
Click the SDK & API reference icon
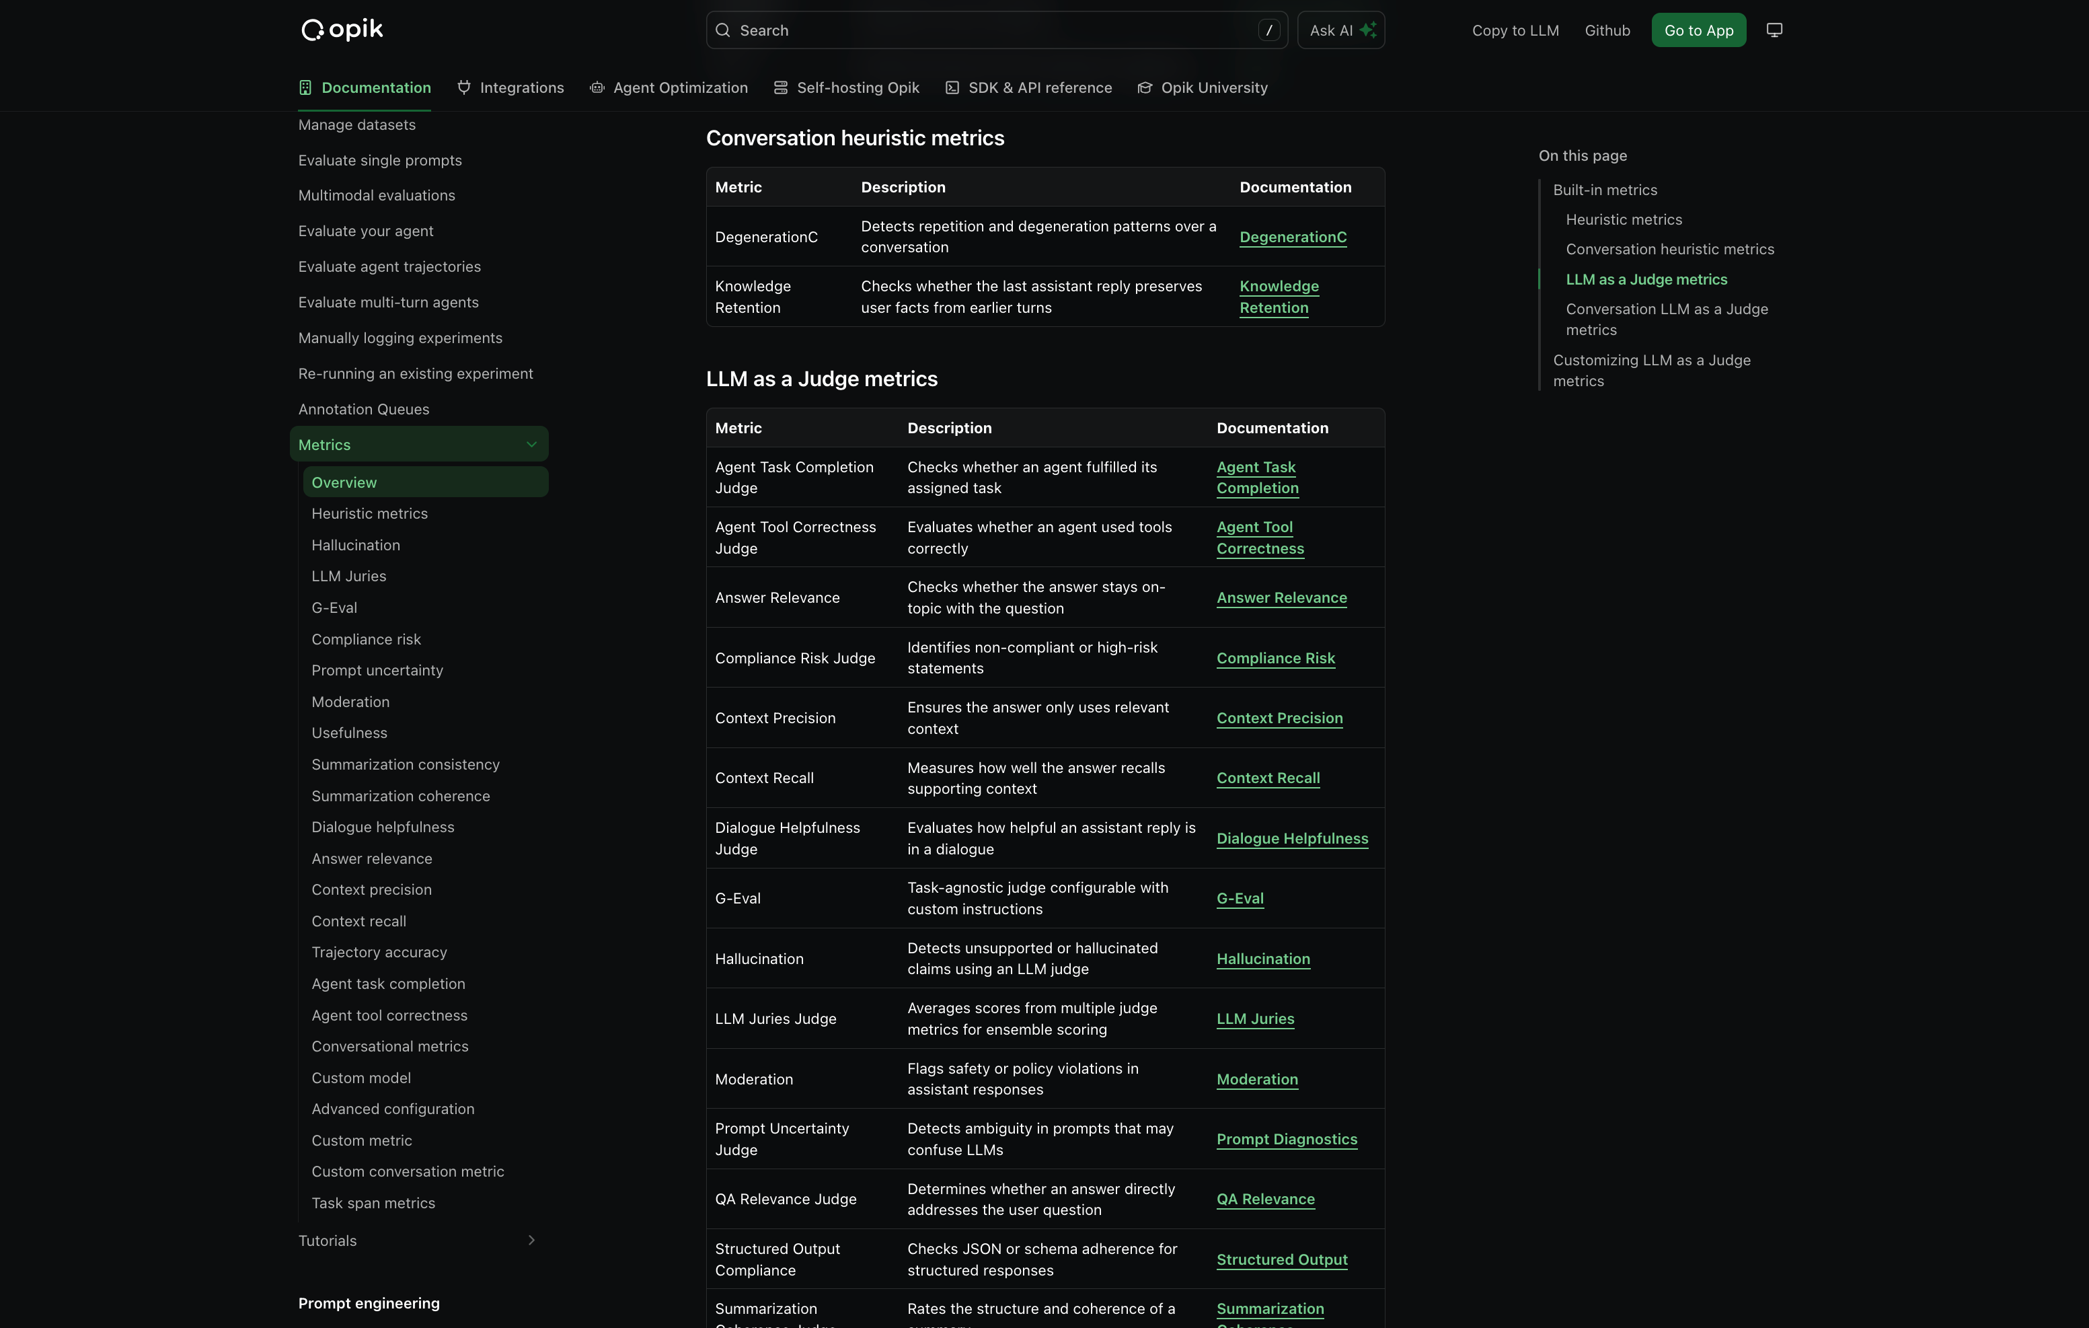click(x=952, y=87)
